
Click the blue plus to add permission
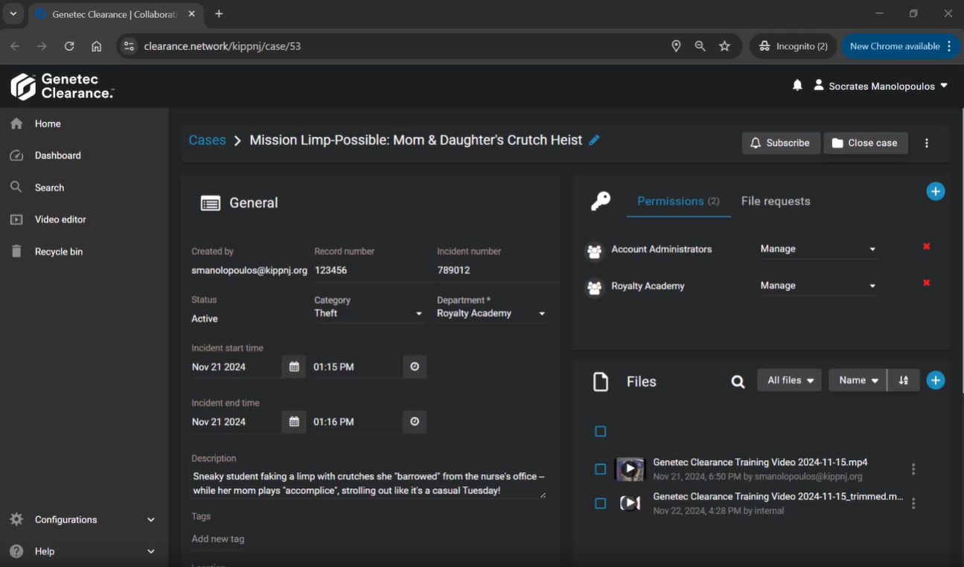click(x=935, y=191)
